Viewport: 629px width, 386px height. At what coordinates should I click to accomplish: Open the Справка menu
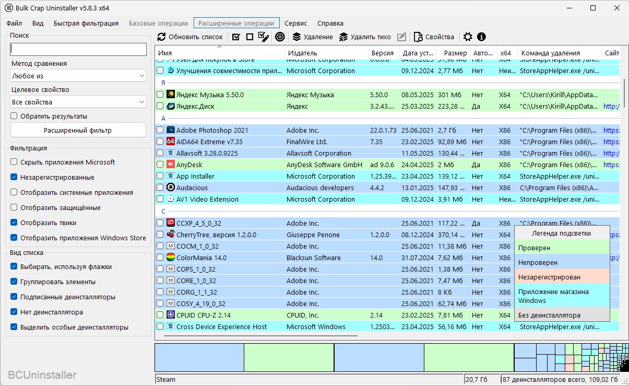330,23
